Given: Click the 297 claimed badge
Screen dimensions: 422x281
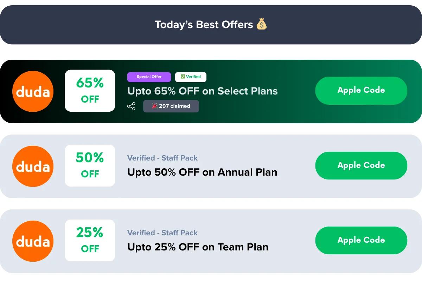Looking at the screenshot, I should [171, 106].
